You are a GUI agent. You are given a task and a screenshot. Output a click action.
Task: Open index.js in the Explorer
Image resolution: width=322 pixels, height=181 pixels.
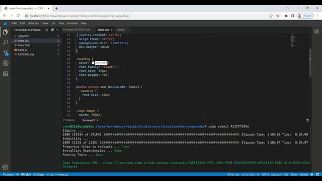(x=36, y=50)
